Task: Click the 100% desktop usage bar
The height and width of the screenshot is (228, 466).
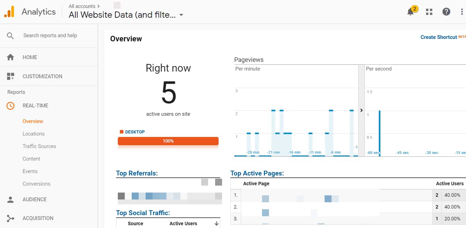Action: 168,141
